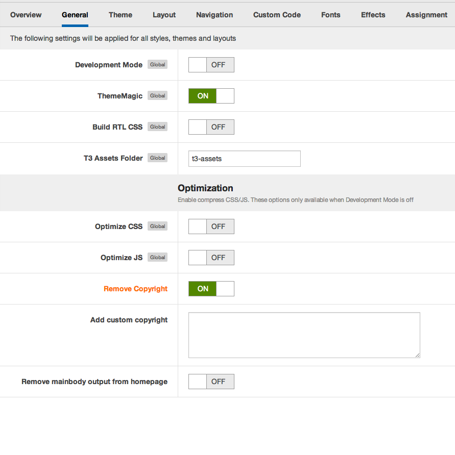Click the T3 Assets Folder label
The width and height of the screenshot is (455, 455).
[113, 158]
